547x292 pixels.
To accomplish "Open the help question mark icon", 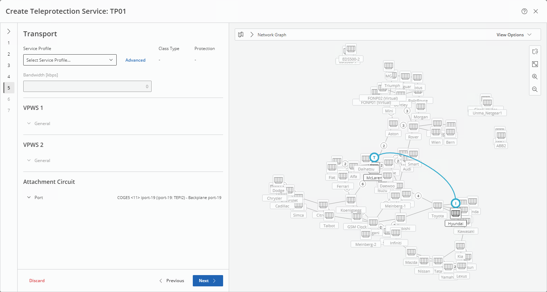I will (524, 11).
